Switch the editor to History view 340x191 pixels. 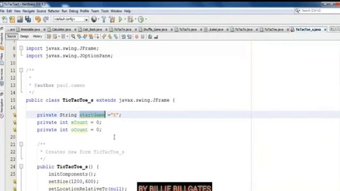(x=37, y=37)
